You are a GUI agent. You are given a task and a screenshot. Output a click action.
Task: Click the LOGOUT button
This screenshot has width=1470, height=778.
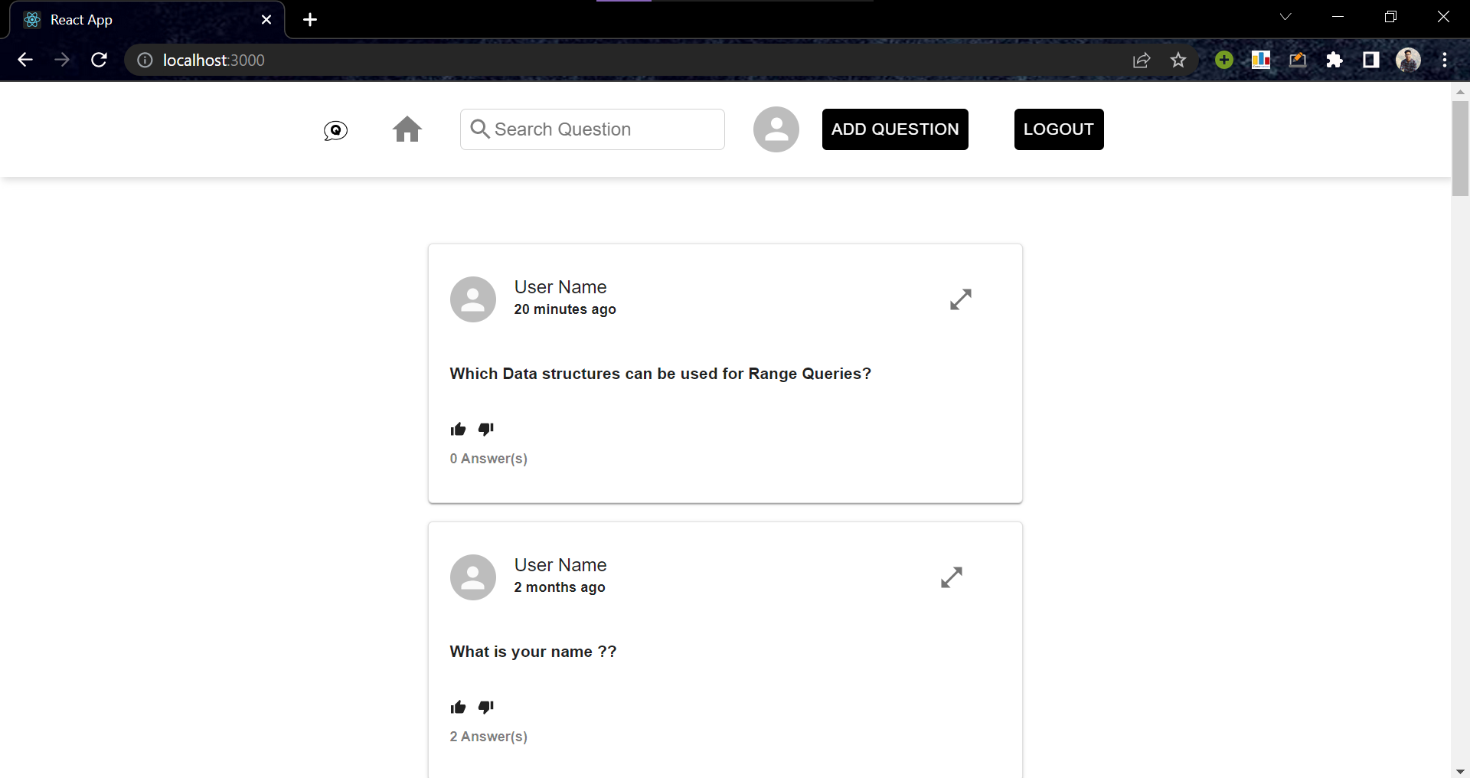coord(1059,129)
